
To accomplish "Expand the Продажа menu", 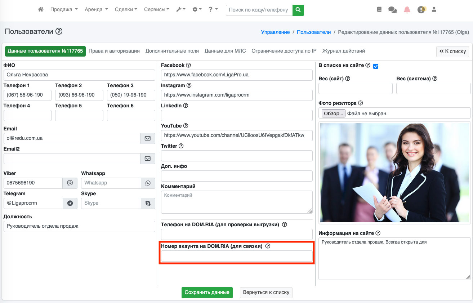I will tap(64, 10).
